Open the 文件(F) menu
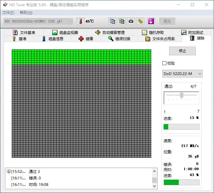The width and height of the screenshot is (214, 193). (x=8, y=13)
